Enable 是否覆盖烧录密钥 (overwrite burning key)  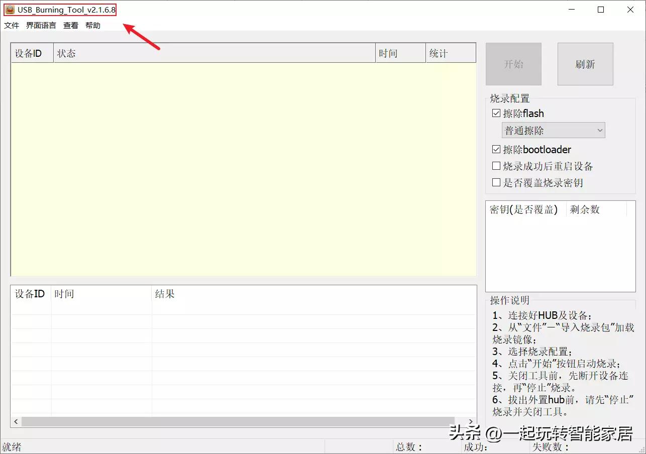pos(496,182)
